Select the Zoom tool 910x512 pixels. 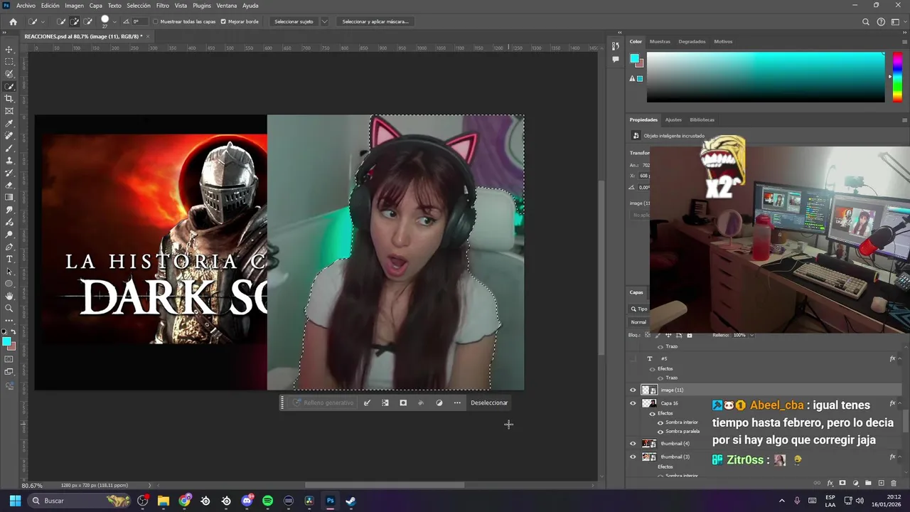[x=9, y=309]
